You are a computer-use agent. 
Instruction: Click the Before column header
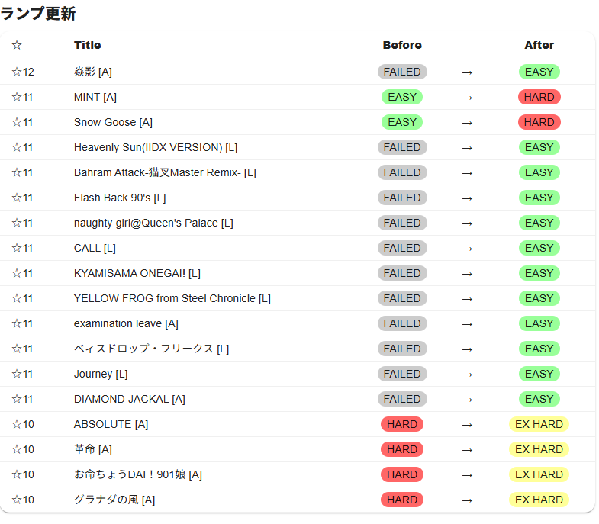tap(402, 45)
